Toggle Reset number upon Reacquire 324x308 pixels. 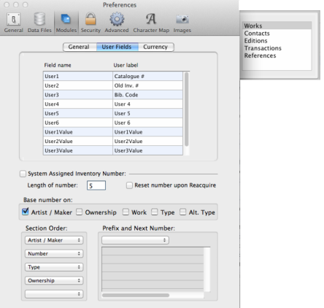coord(129,185)
